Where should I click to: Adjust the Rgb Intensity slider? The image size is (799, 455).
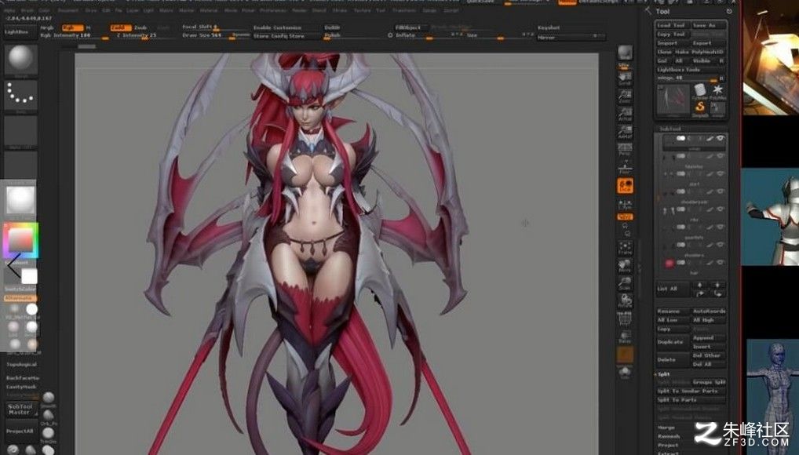[74, 36]
